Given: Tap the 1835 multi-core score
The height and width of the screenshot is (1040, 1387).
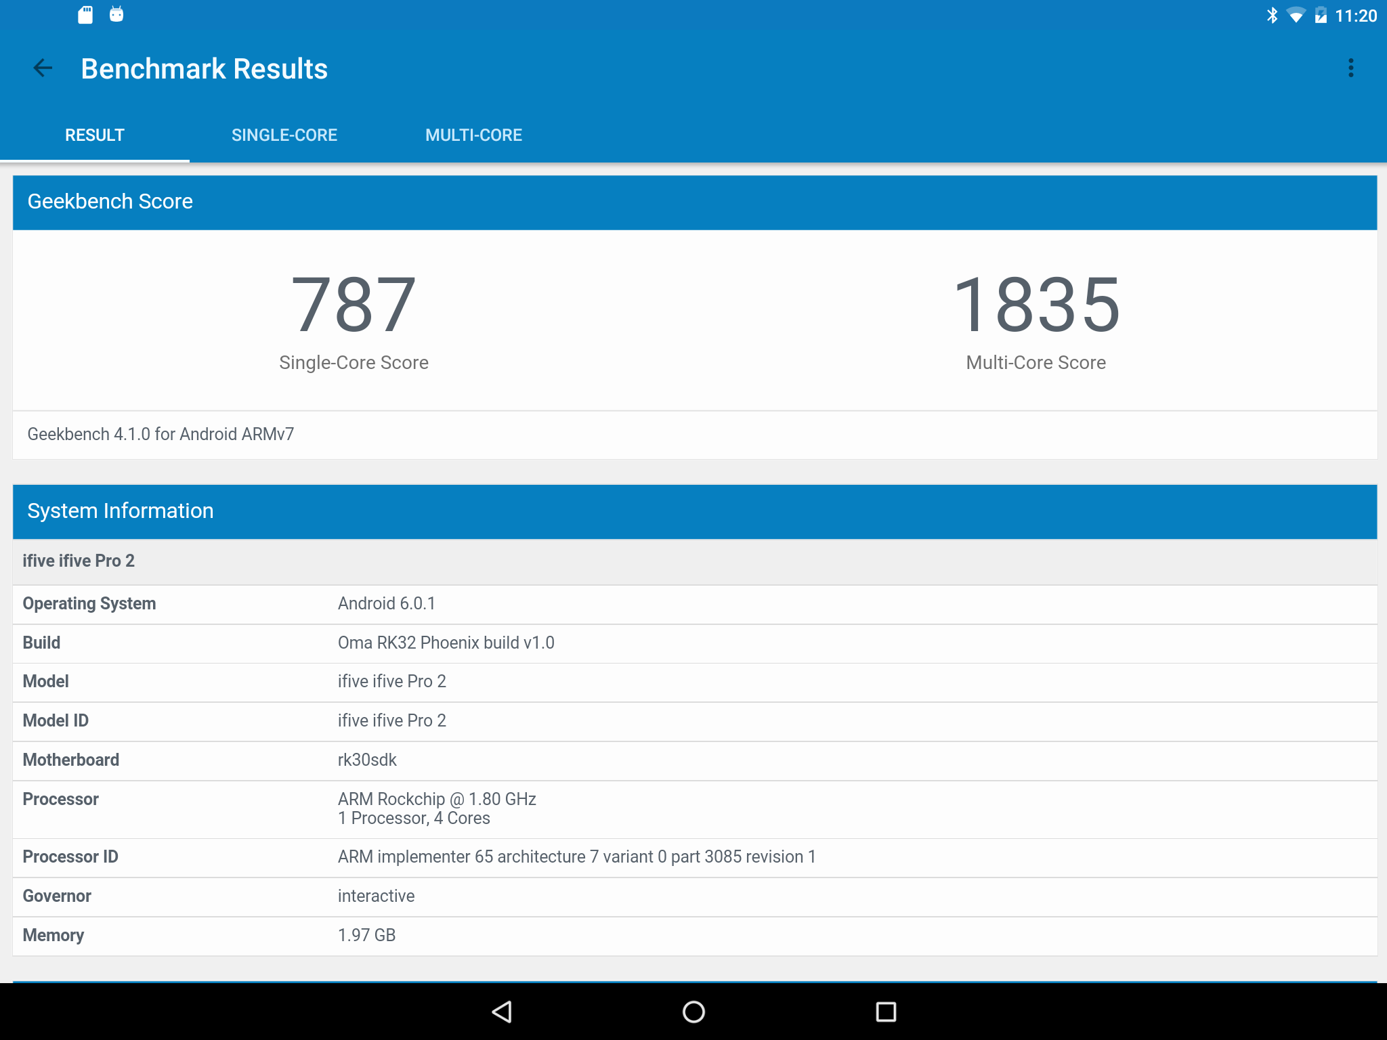Looking at the screenshot, I should tap(1036, 305).
